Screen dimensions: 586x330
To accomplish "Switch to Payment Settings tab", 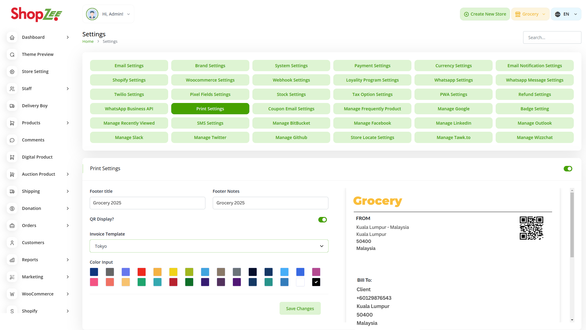I will coord(372,66).
